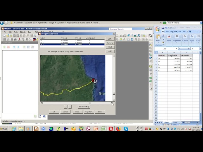Click the Excel Office button
This screenshot has height=152, width=203.
(x=157, y=29)
